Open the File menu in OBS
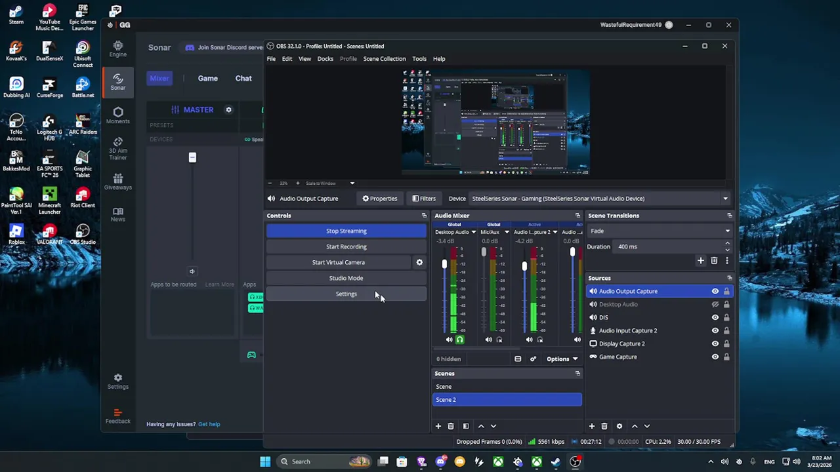Image resolution: width=840 pixels, height=472 pixels. pyautogui.click(x=271, y=59)
